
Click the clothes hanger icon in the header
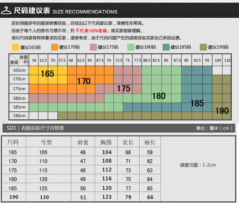pos(6,10)
